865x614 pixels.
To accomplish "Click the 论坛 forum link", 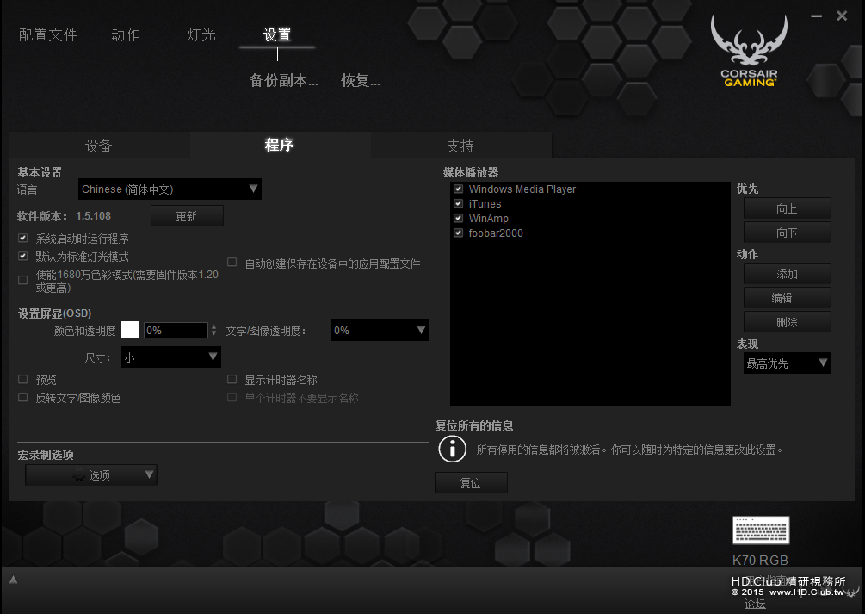I will [x=755, y=604].
